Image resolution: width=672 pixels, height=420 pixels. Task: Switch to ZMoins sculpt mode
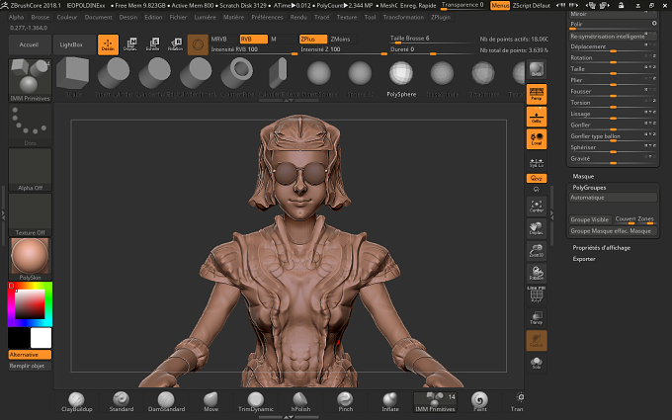point(343,39)
